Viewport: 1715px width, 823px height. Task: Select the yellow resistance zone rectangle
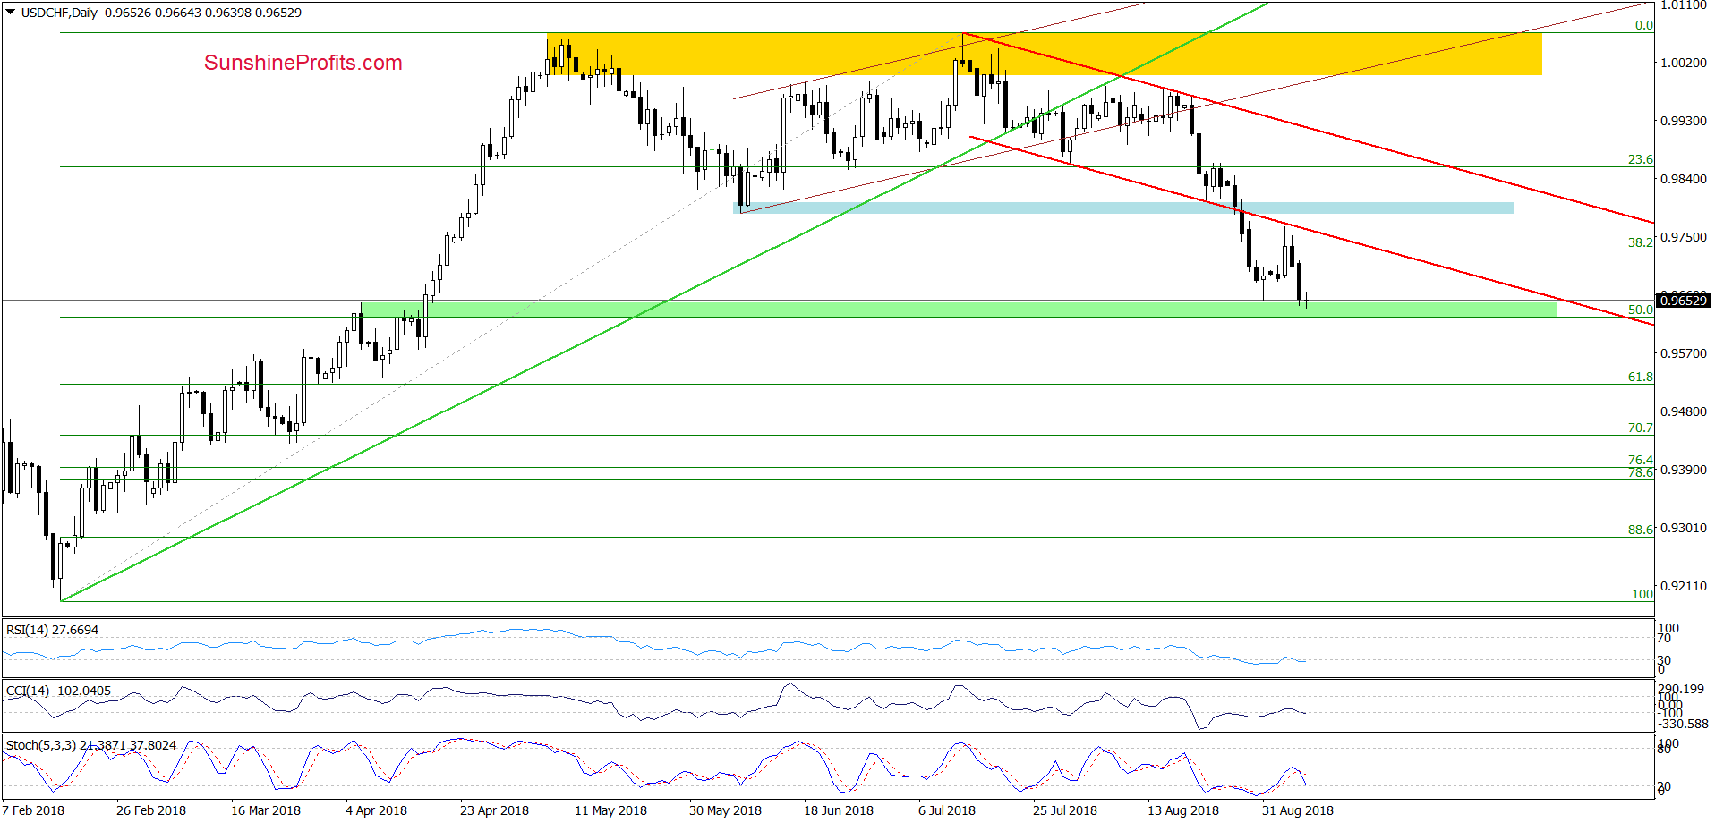[1045, 55]
